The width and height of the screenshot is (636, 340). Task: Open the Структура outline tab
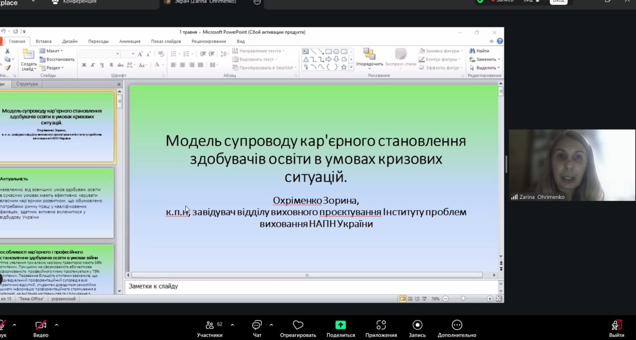click(27, 84)
